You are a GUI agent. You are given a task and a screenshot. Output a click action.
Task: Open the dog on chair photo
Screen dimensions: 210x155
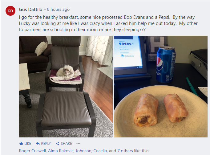[66, 87]
